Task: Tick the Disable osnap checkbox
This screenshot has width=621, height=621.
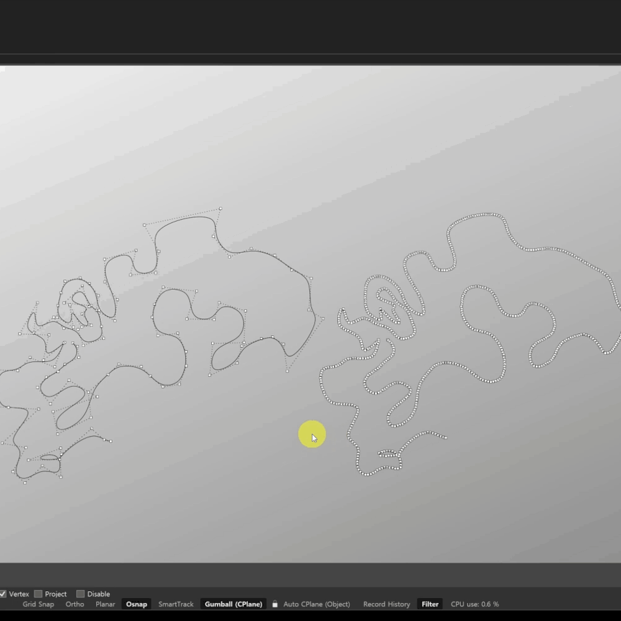Action: [x=80, y=594]
